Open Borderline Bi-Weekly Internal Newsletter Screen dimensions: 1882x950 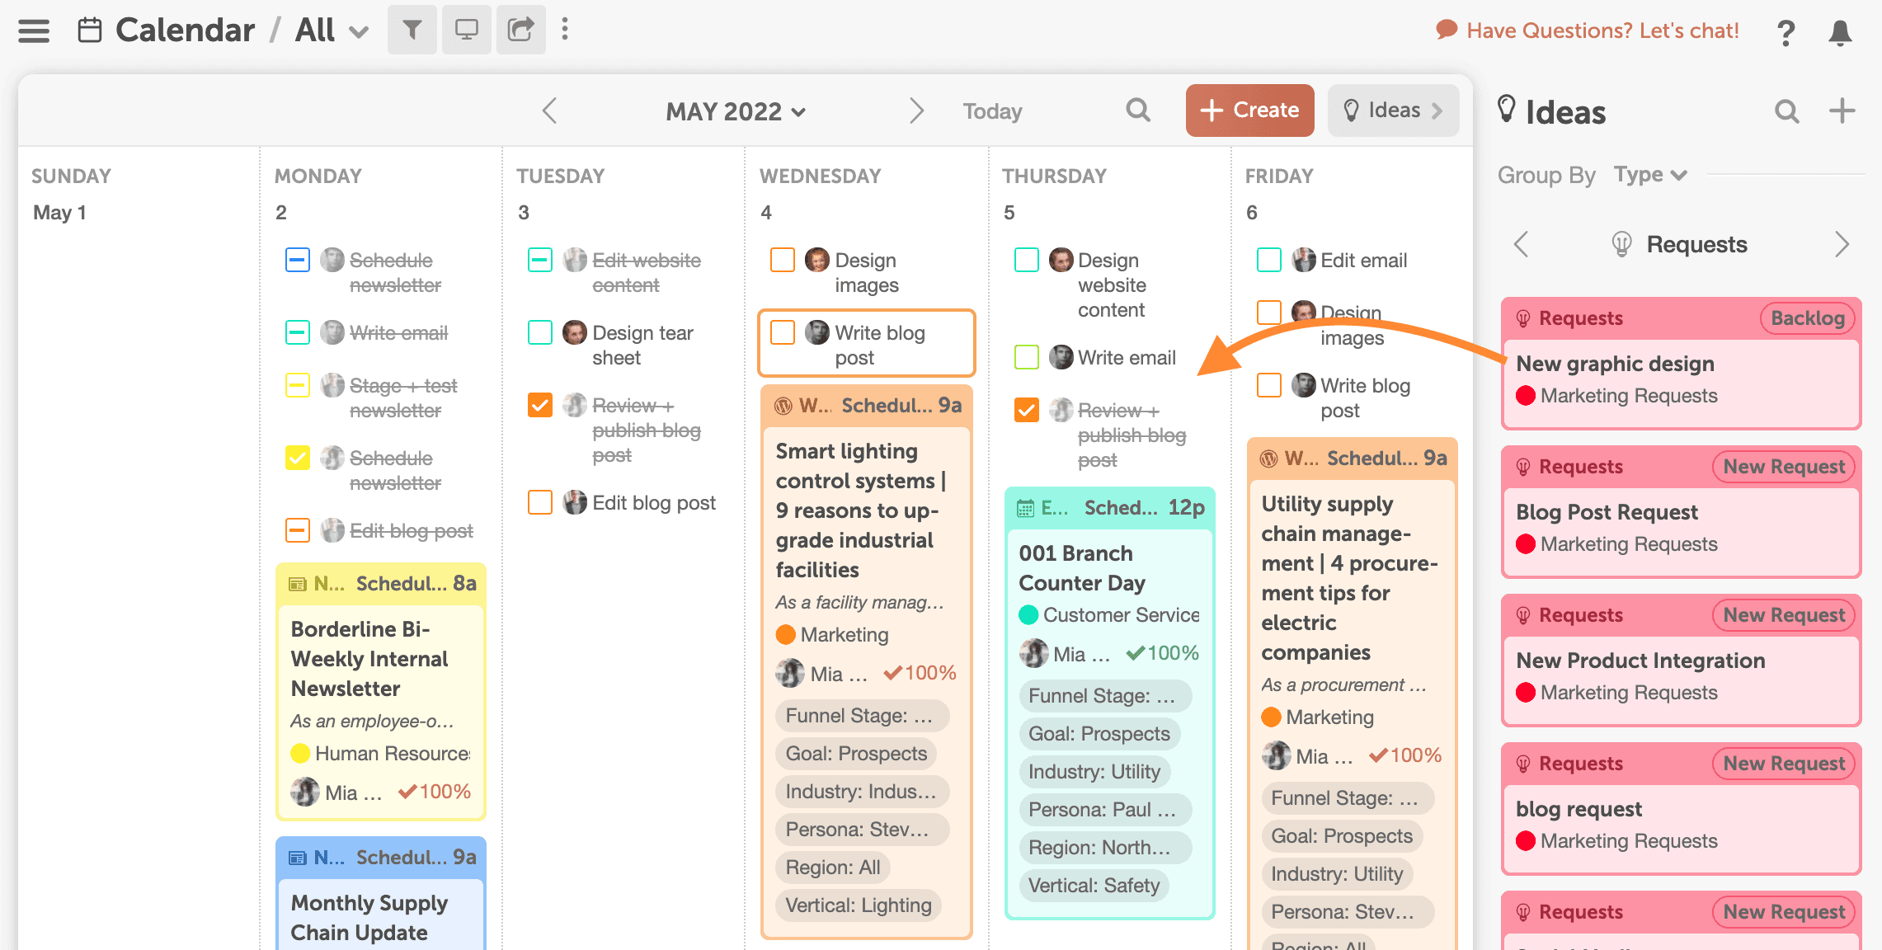(x=369, y=659)
